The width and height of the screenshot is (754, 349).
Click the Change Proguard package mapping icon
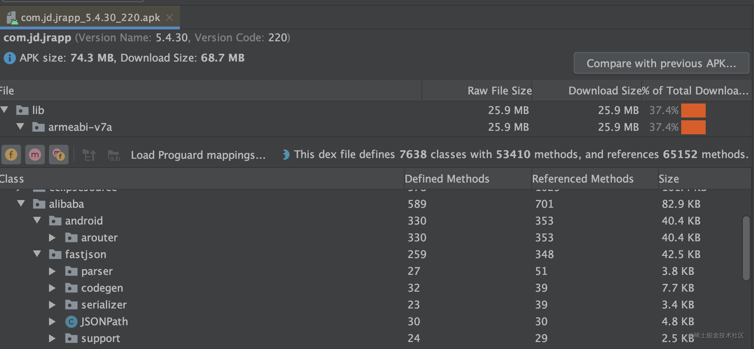tap(114, 155)
